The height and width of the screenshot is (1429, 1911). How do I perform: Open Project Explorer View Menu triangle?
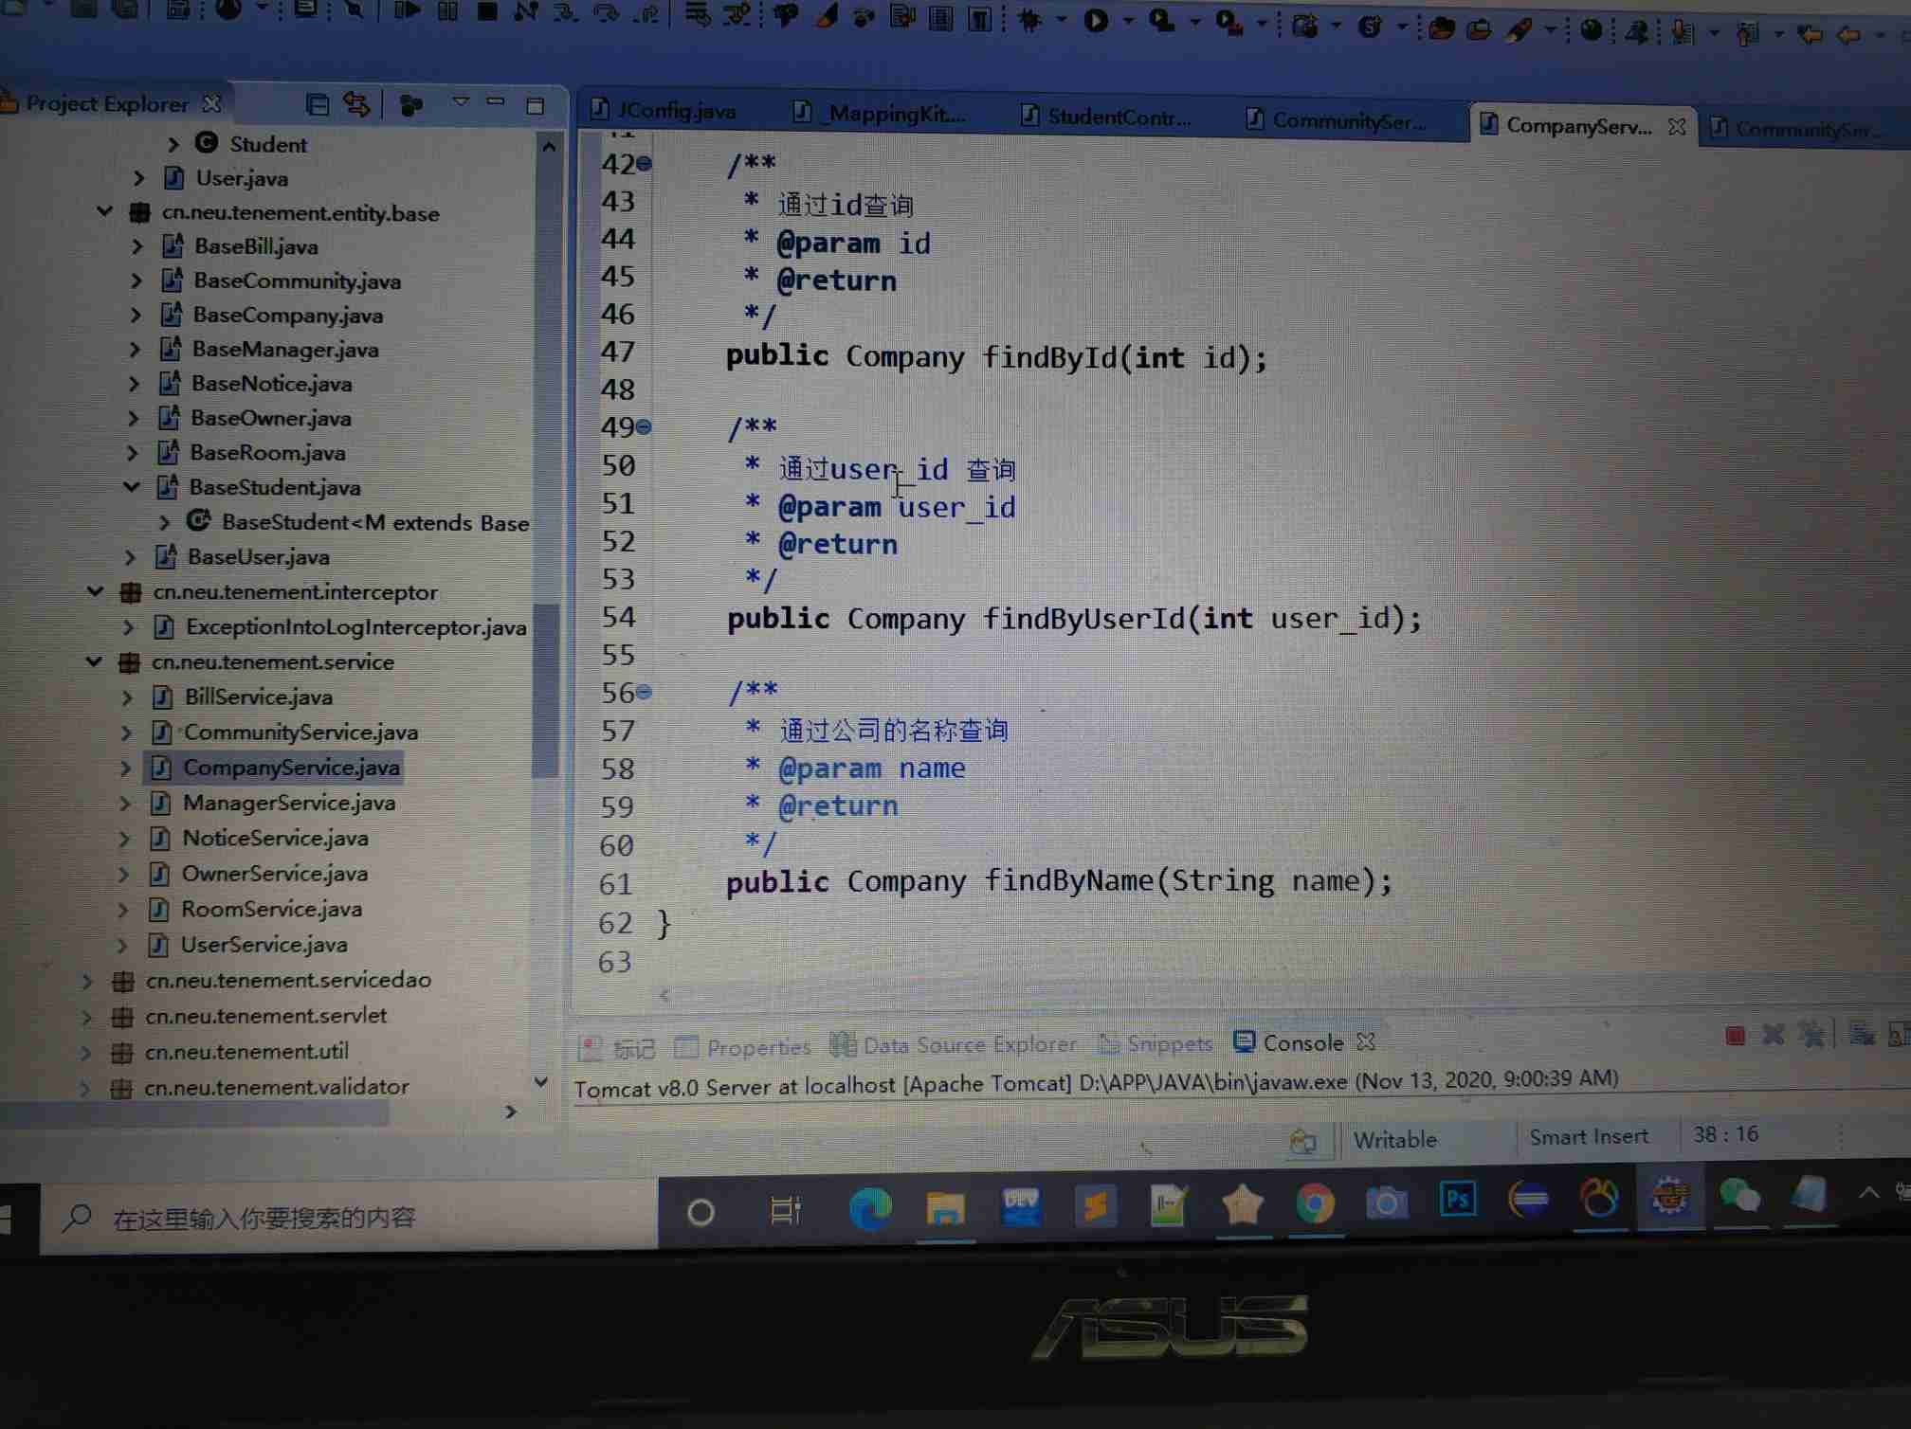(x=461, y=101)
